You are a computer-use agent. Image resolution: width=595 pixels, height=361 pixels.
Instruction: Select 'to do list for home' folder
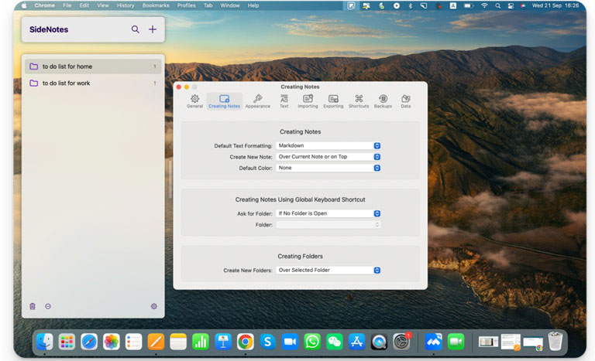coord(93,66)
